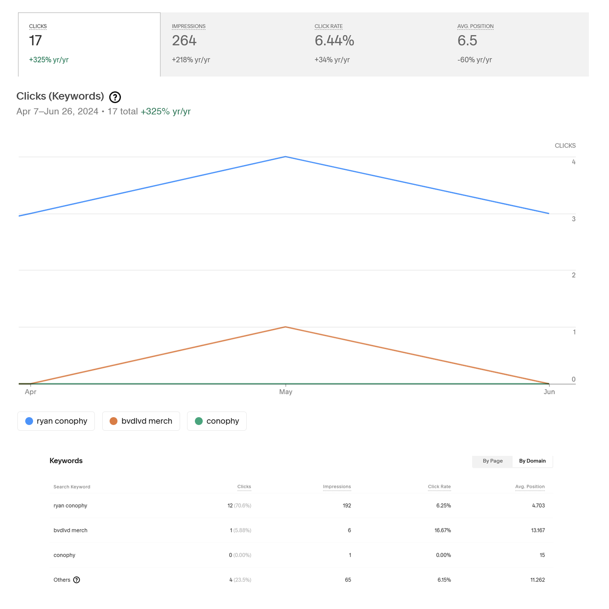
Task: Sort the table by Clicks column
Action: (x=244, y=487)
